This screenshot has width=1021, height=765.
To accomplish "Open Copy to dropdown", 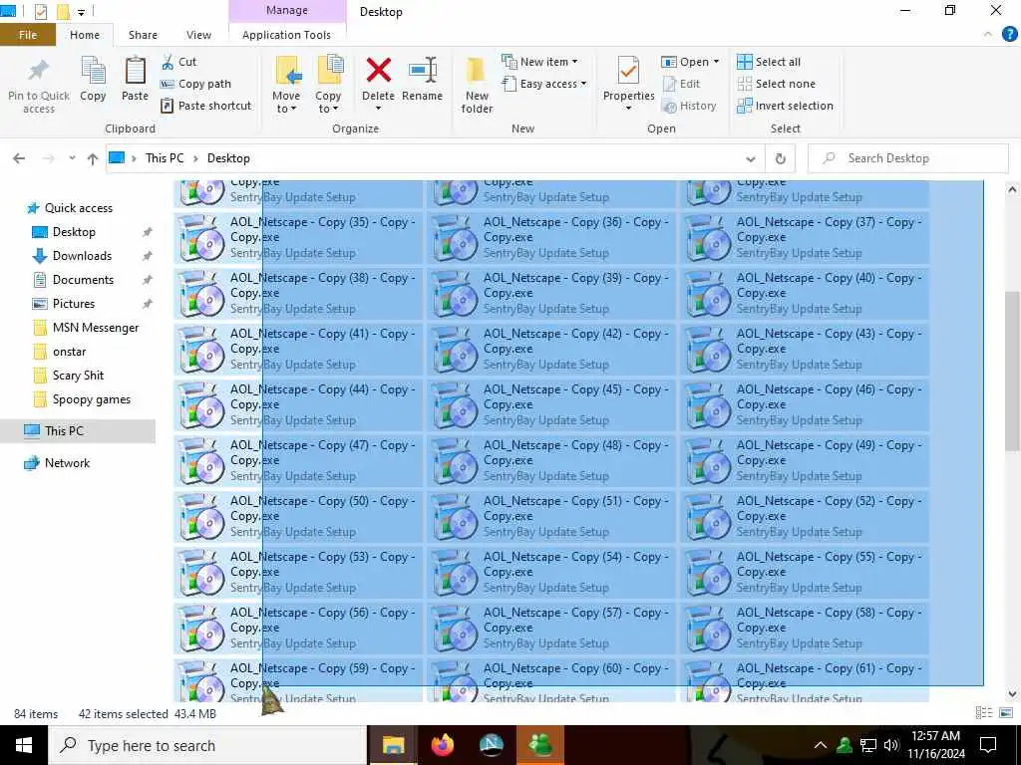I will click(x=328, y=85).
